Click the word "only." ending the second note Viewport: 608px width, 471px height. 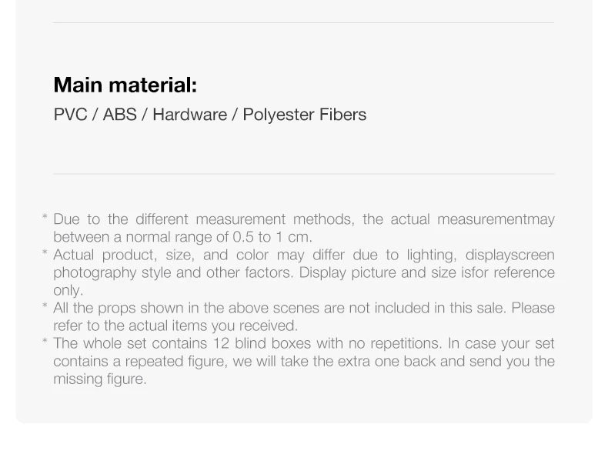click(68, 290)
